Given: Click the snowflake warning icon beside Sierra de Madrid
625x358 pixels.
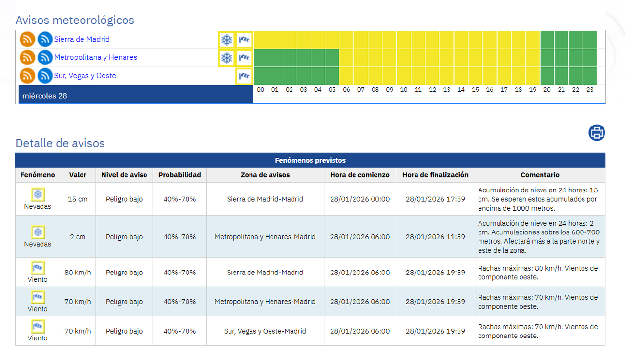Looking at the screenshot, I should [227, 40].
